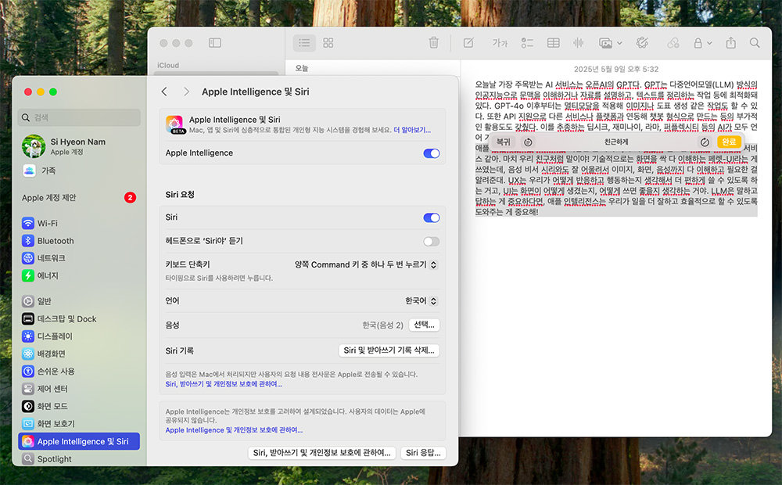
Task: Search notes with the magnifier icon
Action: pyautogui.click(x=755, y=43)
